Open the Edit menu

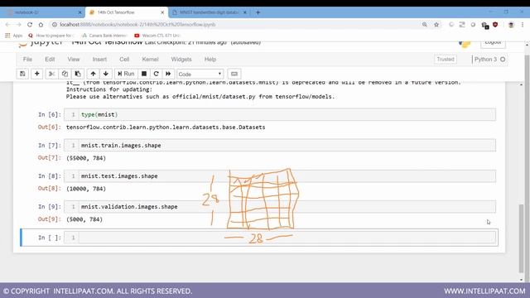point(50,59)
